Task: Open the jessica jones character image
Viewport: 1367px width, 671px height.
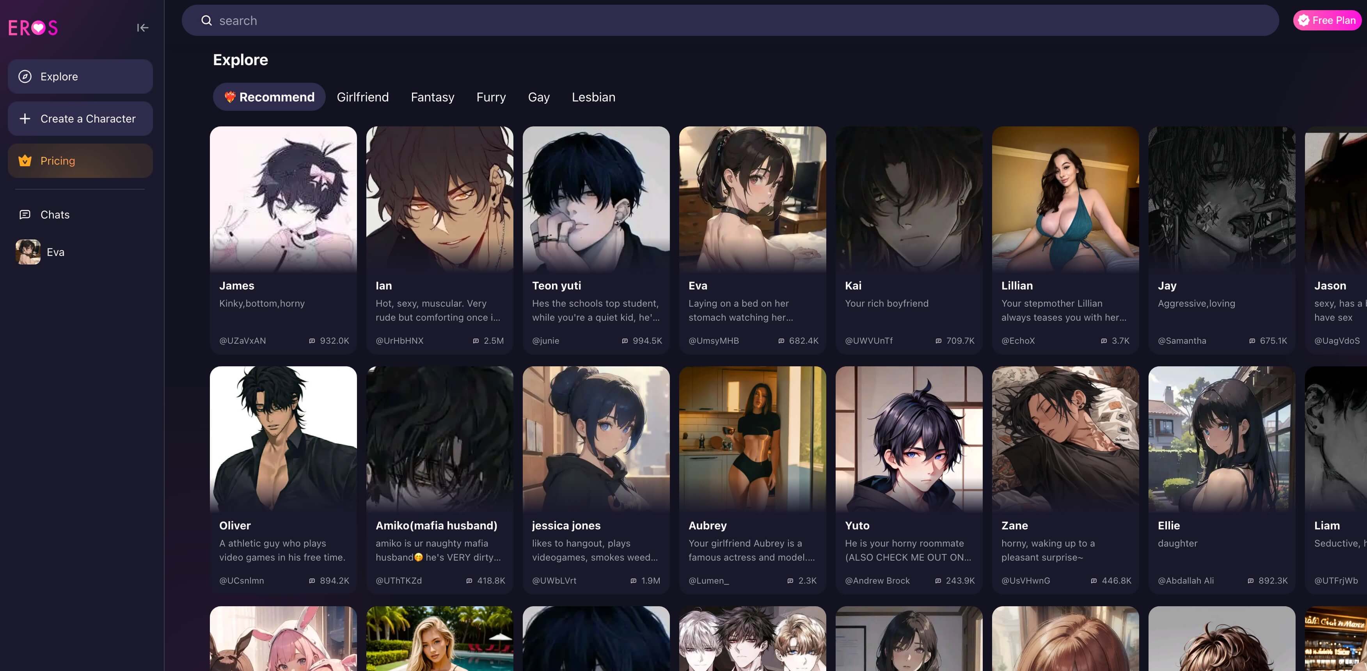Action: (596, 439)
